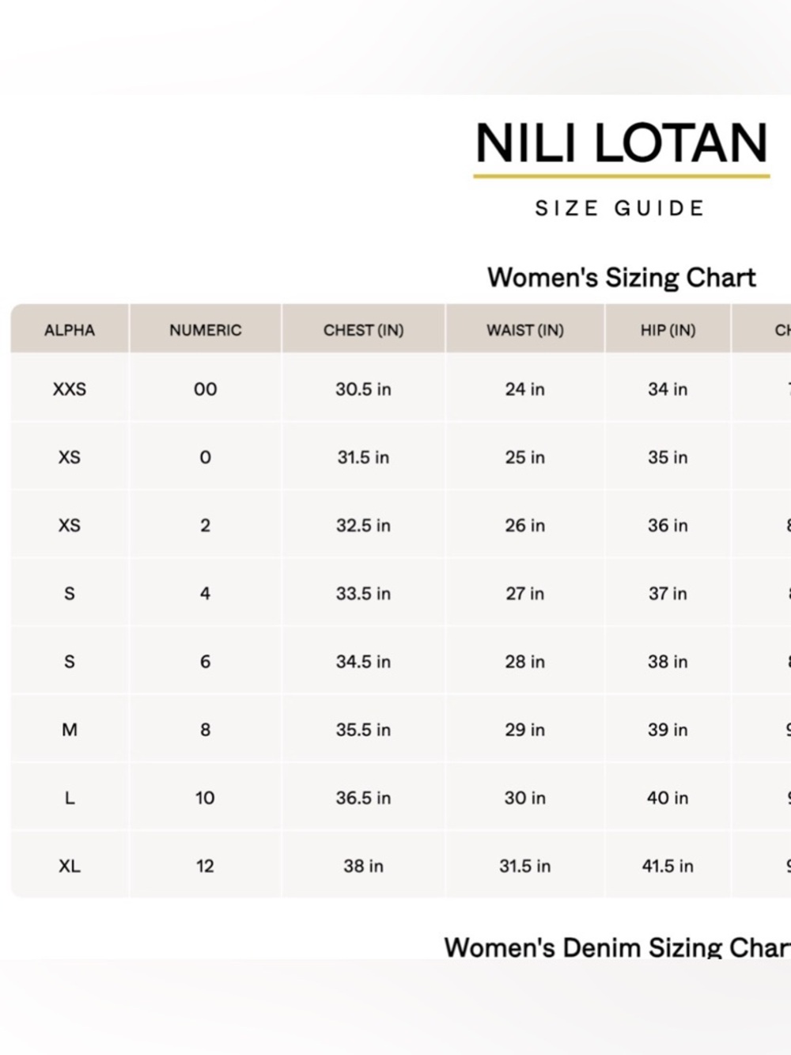This screenshot has height=1055, width=791.
Task: Click the XXS alpha size cell
Action: coord(70,389)
